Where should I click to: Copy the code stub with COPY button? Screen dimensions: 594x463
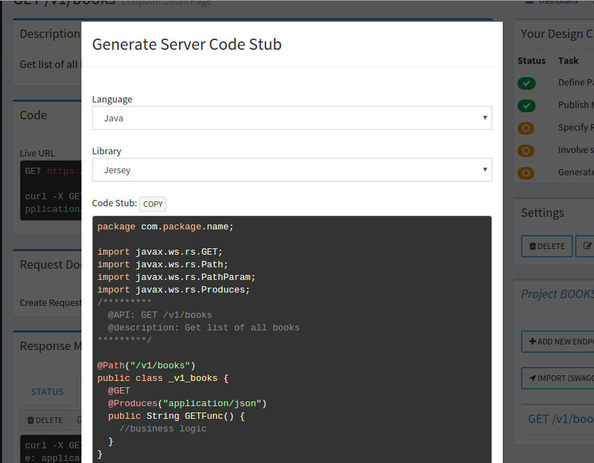coord(152,204)
